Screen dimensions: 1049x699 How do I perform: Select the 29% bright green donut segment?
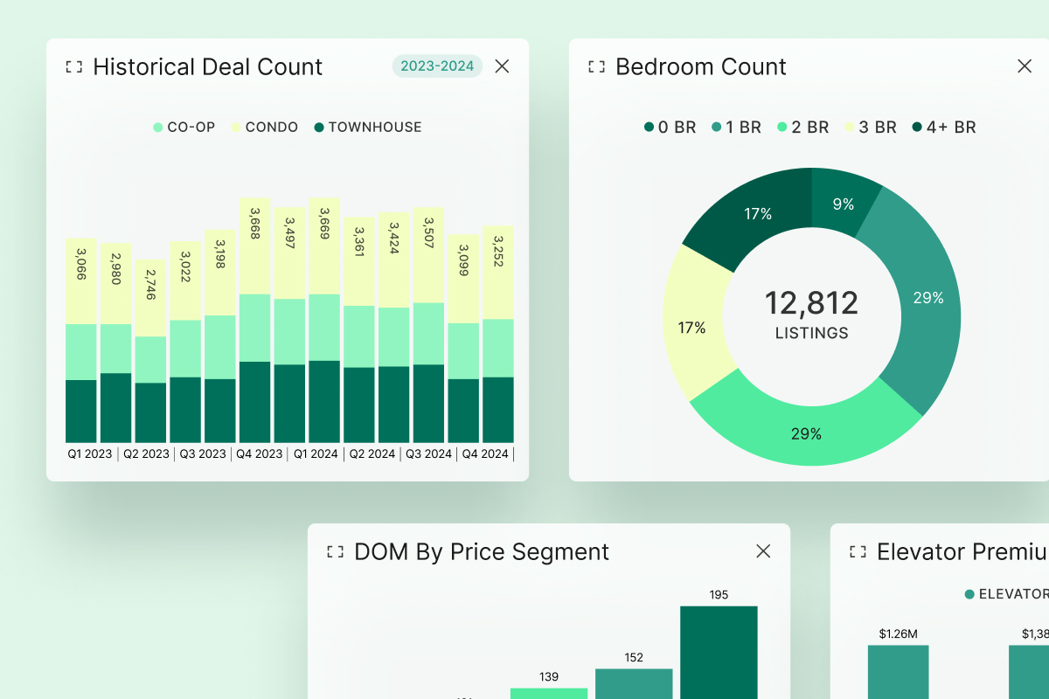click(807, 433)
